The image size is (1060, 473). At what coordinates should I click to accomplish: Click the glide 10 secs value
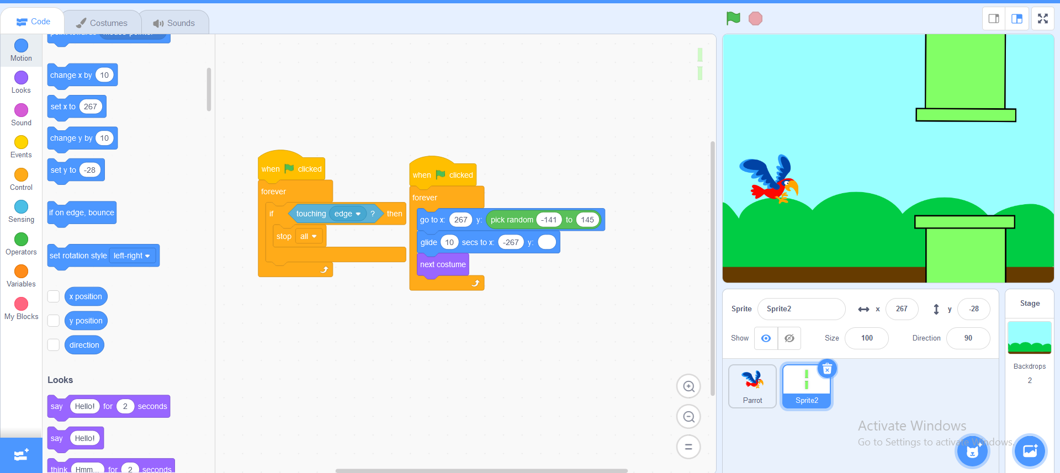[449, 242]
